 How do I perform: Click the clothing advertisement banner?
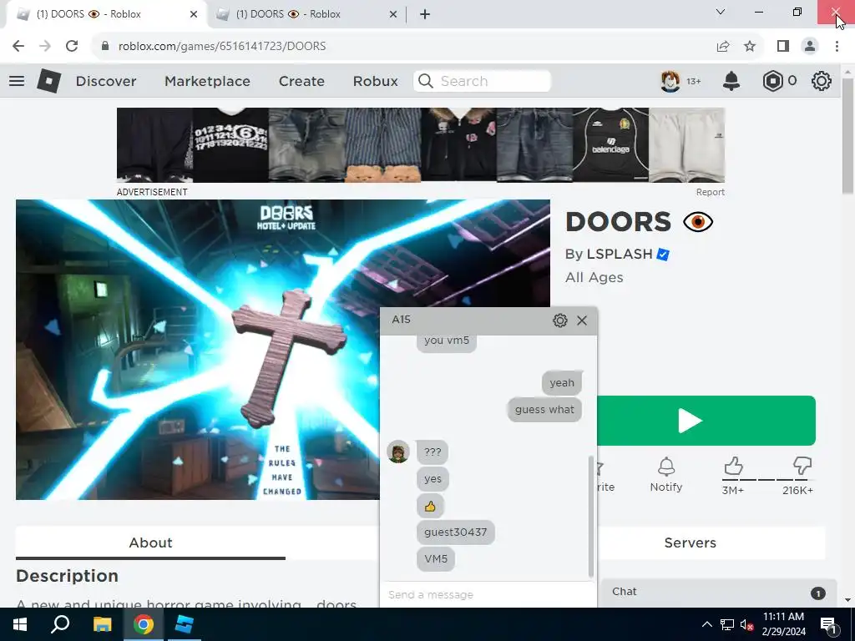click(421, 145)
